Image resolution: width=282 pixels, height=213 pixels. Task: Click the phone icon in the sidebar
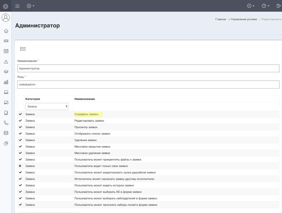pyautogui.click(x=6, y=123)
